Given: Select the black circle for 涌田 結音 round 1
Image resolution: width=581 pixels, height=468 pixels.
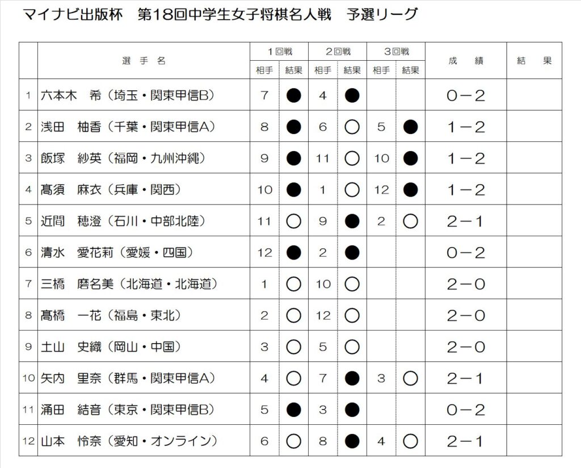Looking at the screenshot, I should 293,409.
